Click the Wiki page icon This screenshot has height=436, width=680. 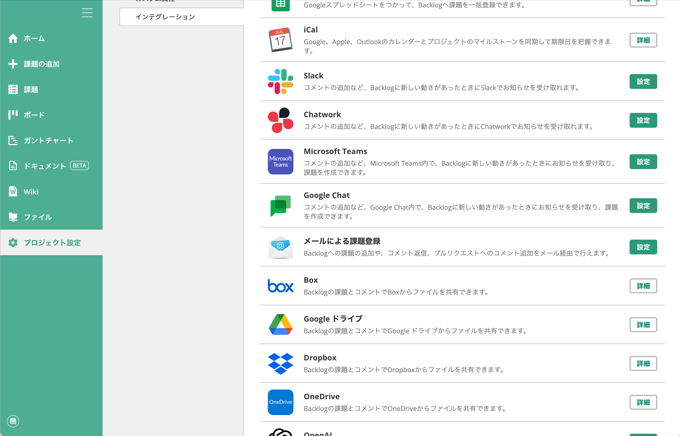13,191
